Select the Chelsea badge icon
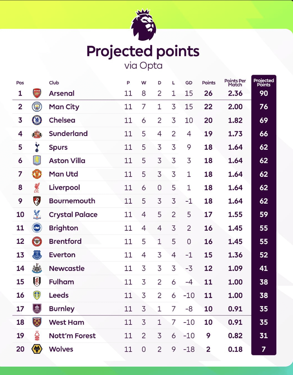This screenshot has width=293, height=375. click(x=37, y=120)
